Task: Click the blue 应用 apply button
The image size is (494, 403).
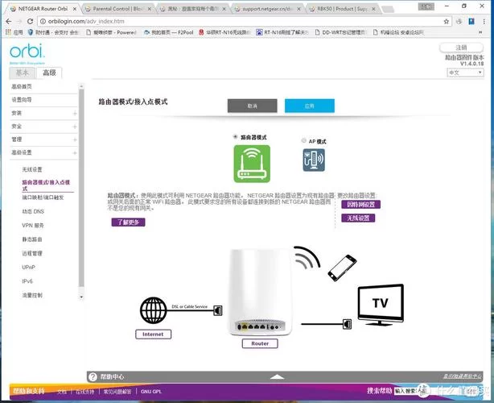Action: [x=310, y=106]
